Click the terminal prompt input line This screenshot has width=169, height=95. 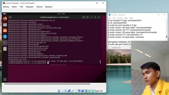click(28, 63)
